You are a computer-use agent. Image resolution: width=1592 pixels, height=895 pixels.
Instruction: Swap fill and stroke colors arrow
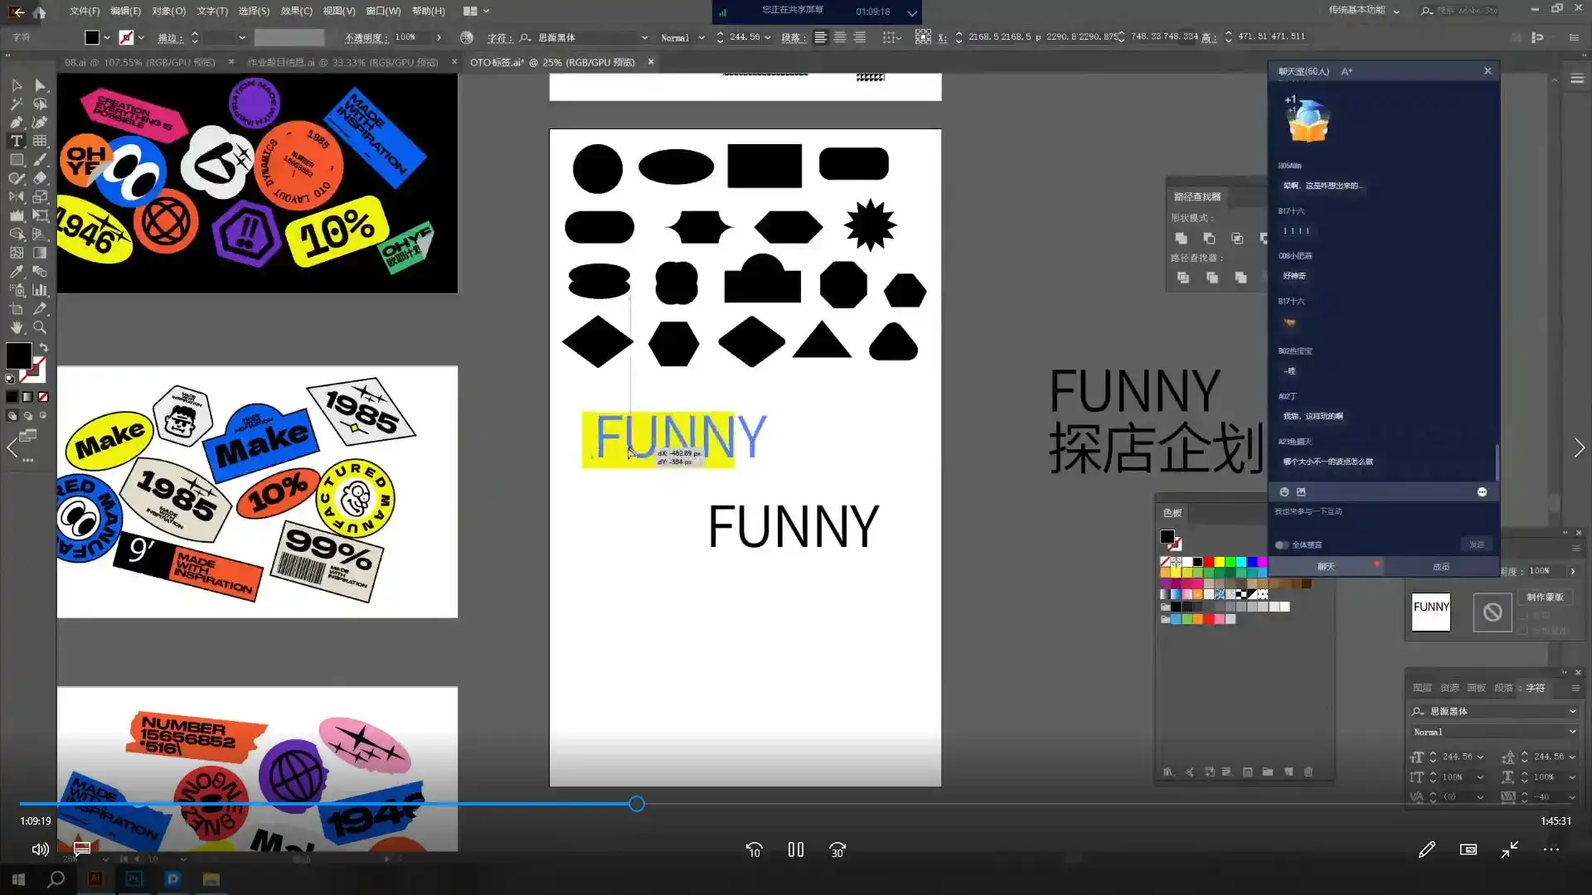[43, 347]
